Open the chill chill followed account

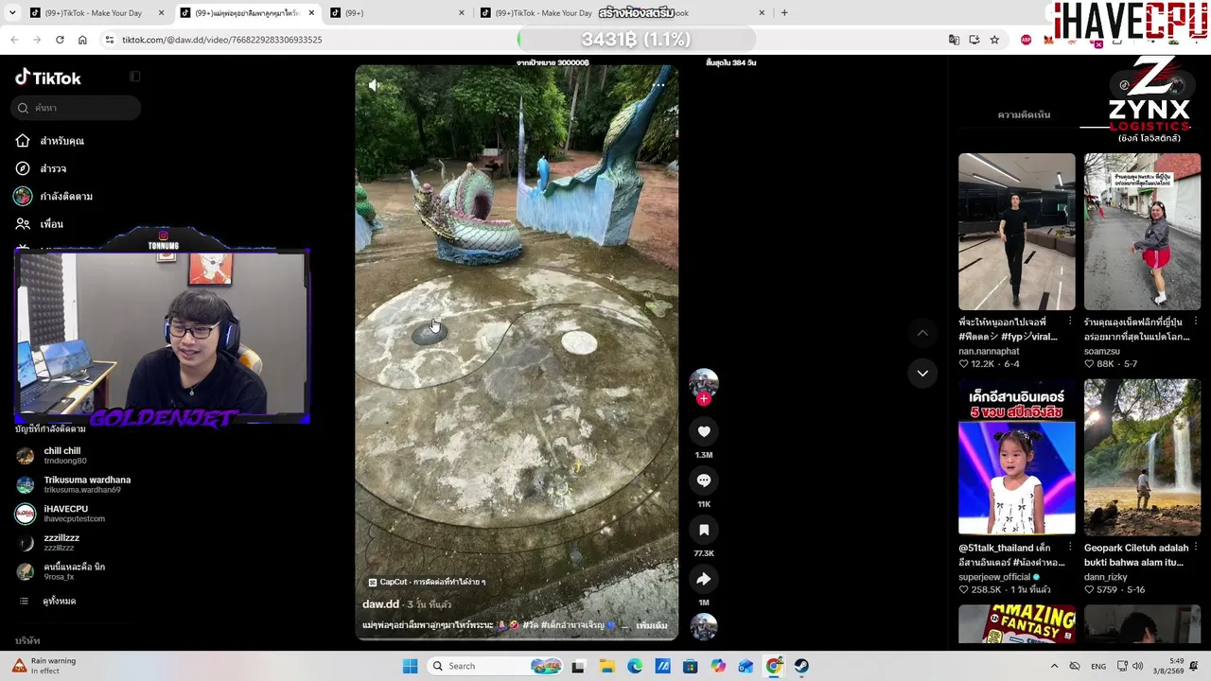[62, 455]
